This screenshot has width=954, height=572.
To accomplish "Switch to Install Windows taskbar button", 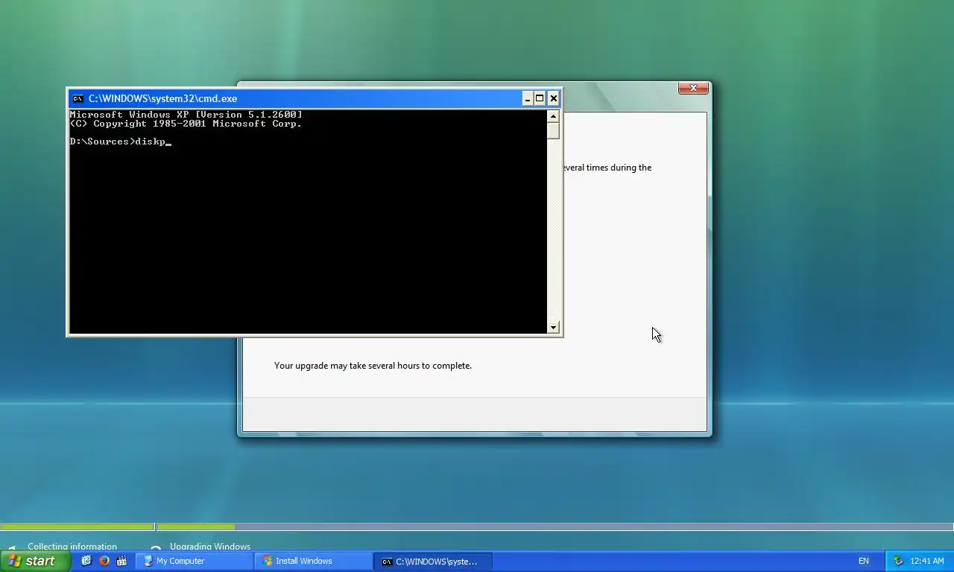I will 313,561.
